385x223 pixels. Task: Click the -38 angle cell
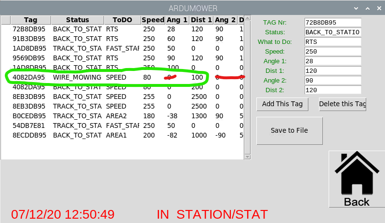172,116
